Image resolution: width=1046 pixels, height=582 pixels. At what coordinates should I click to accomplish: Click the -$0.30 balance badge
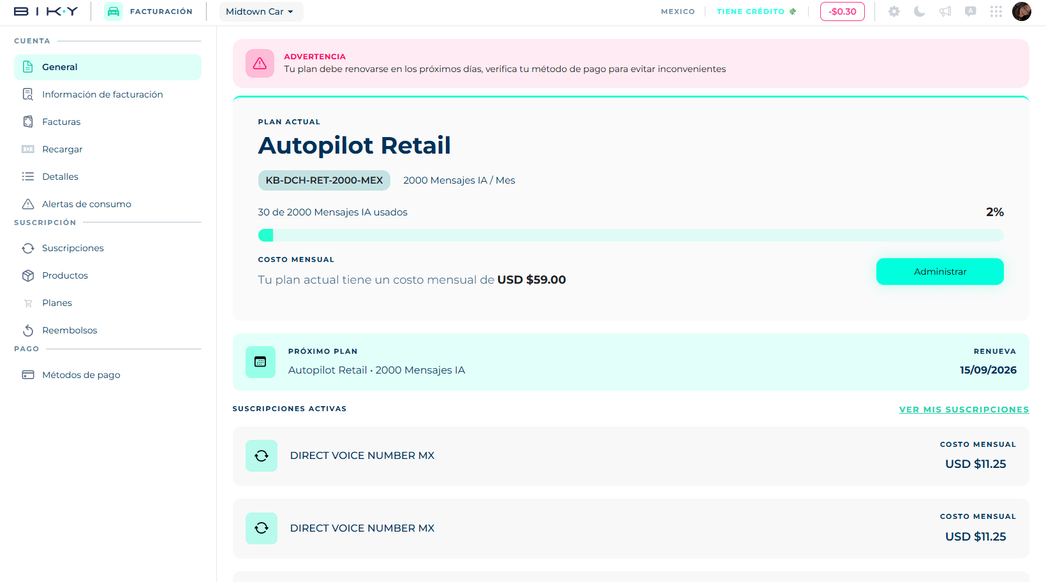coord(843,11)
